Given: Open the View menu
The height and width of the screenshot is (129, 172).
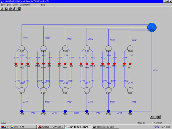Looking at the screenshot, I should (15, 5).
